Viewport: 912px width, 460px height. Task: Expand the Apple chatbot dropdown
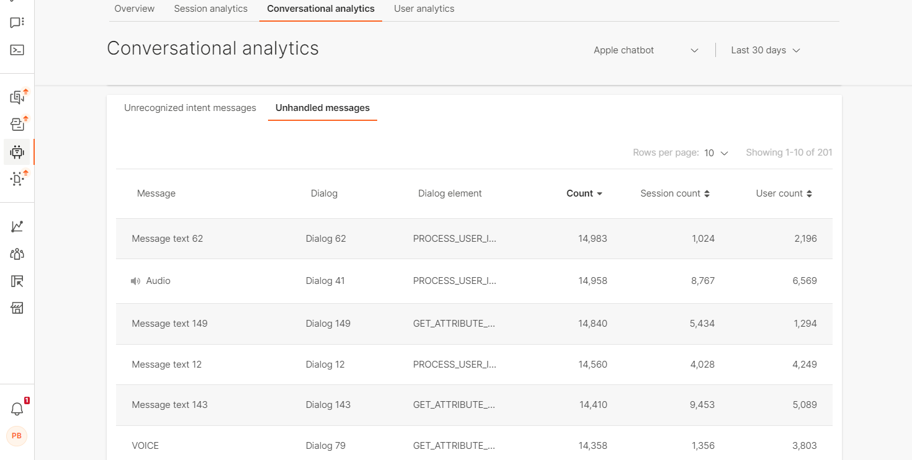646,50
